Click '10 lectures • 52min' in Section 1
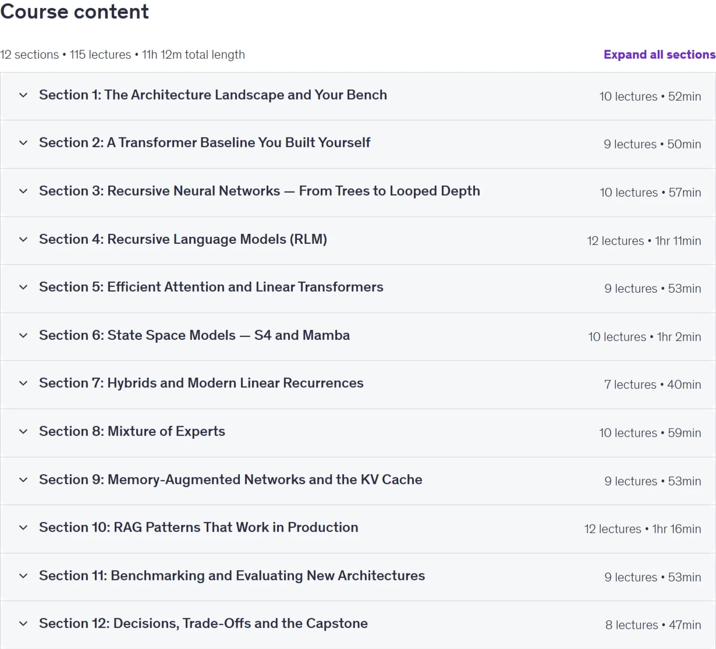 pos(650,97)
